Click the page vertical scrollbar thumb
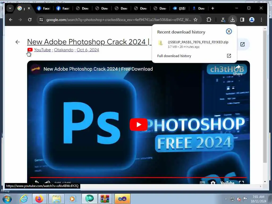This screenshot has width=272, height=204. coord(265,97)
